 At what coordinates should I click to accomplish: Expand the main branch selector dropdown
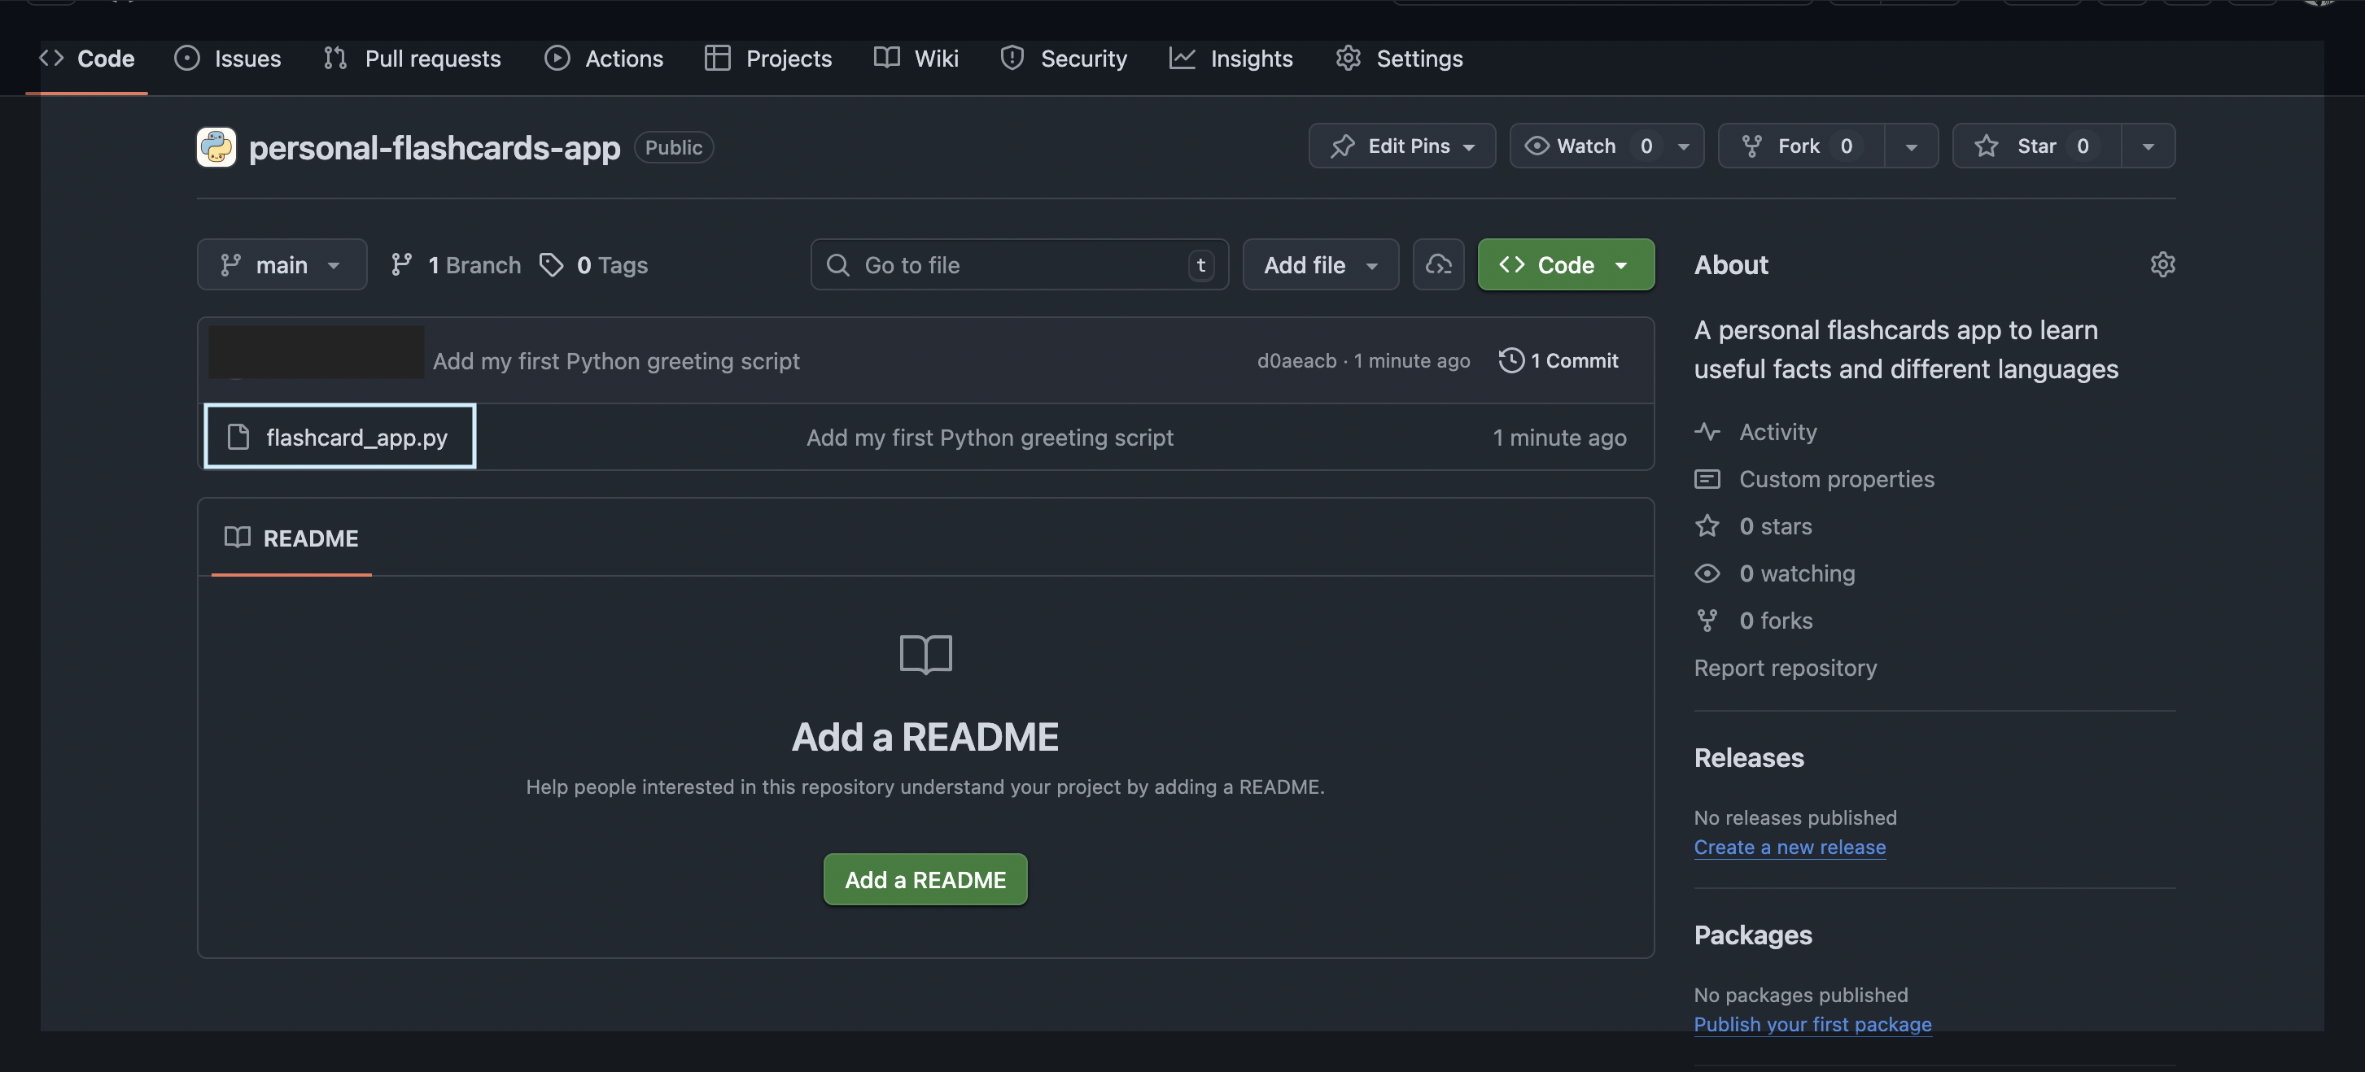coord(281,264)
